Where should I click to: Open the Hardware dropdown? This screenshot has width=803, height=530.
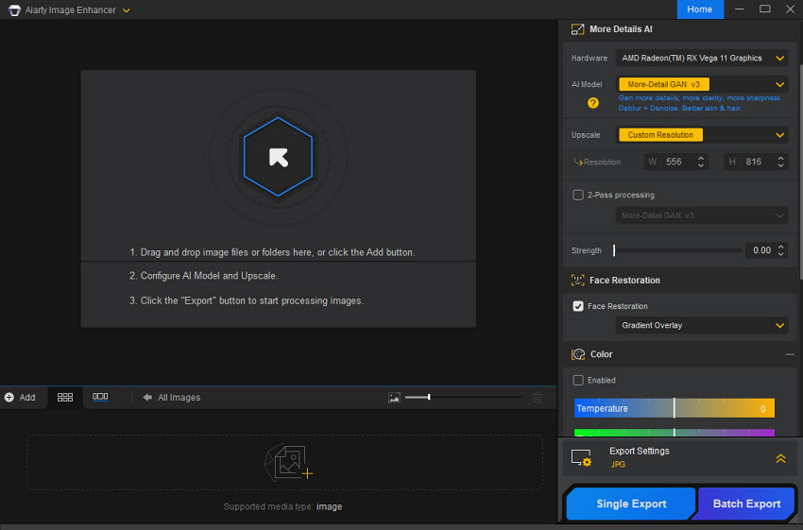[x=702, y=58]
